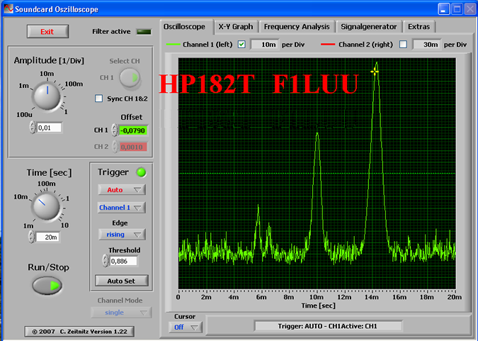
Task: Click Channel 2 per Div field showing 30m
Action: (426, 45)
